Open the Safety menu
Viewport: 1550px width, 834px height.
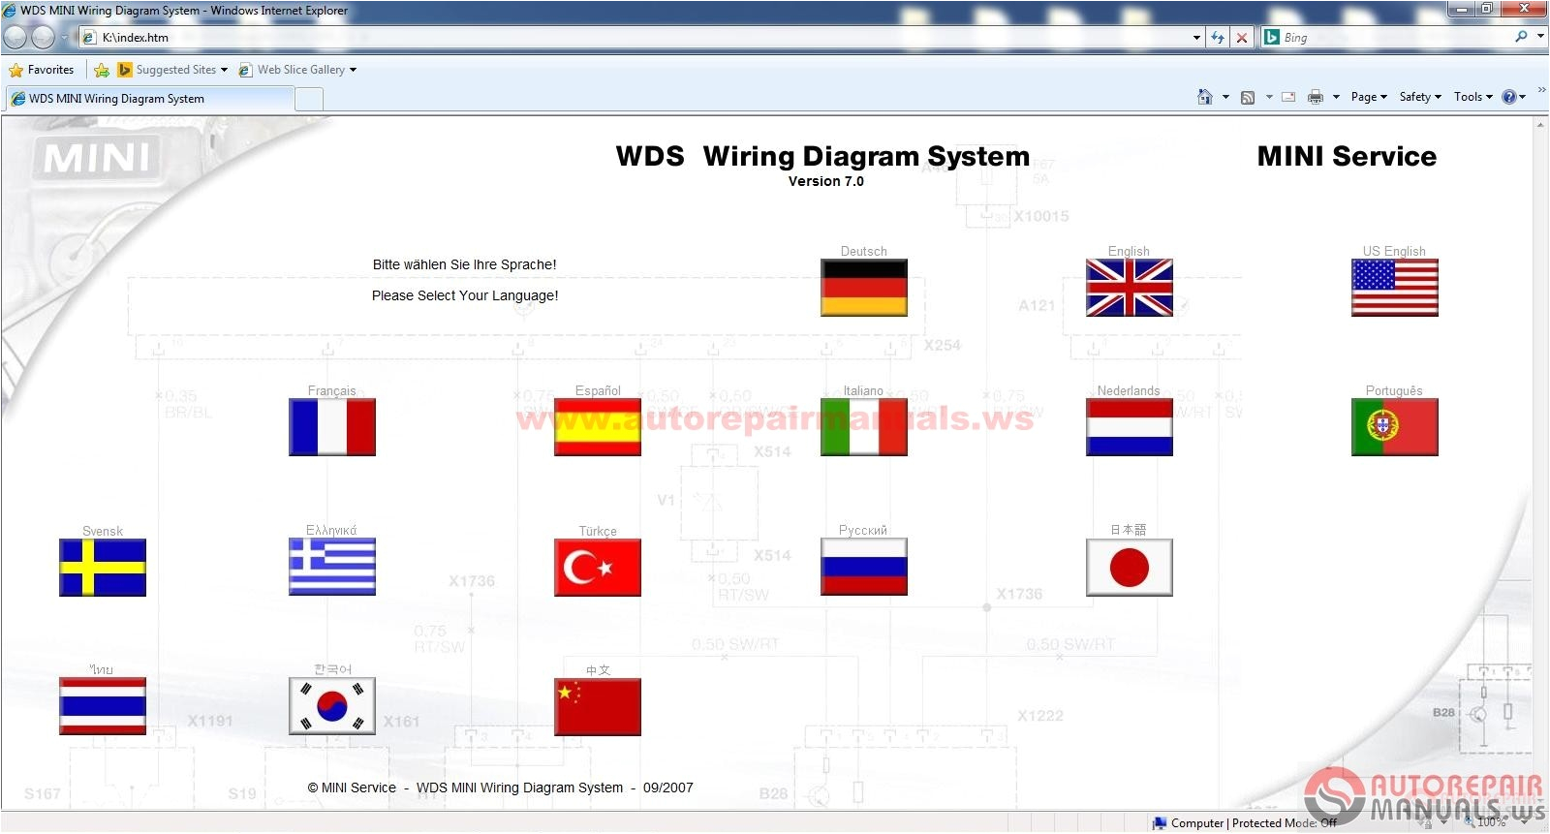[1420, 97]
